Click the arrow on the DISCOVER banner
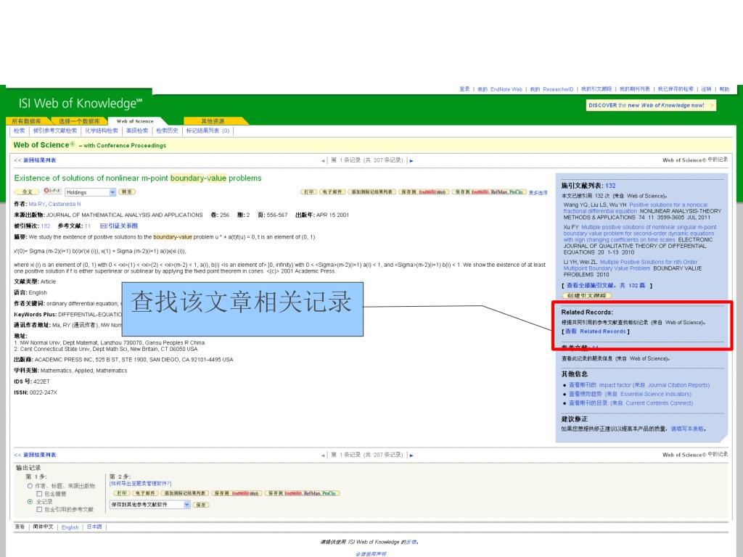Screen dimensions: 743x557 click(711, 106)
